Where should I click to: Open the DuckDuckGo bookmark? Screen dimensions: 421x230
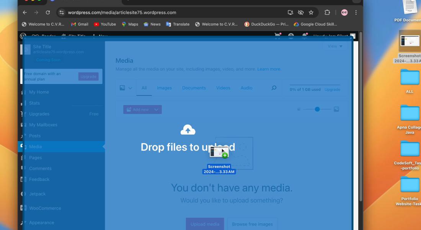coord(266,24)
